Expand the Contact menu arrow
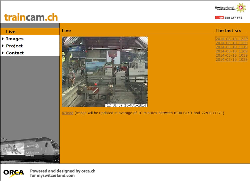 pyautogui.click(x=3, y=53)
